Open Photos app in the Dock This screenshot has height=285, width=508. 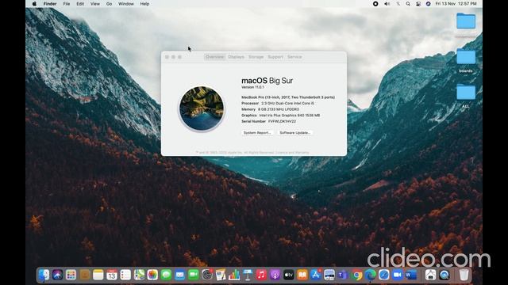[152, 275]
